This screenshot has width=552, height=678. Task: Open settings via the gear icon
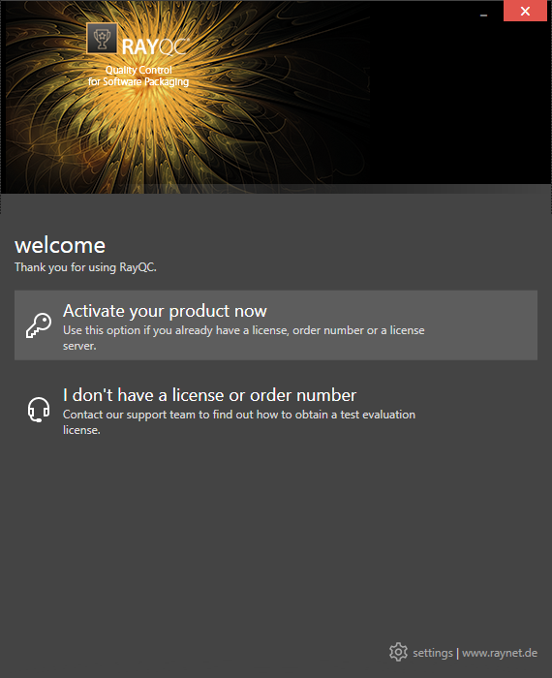398,652
